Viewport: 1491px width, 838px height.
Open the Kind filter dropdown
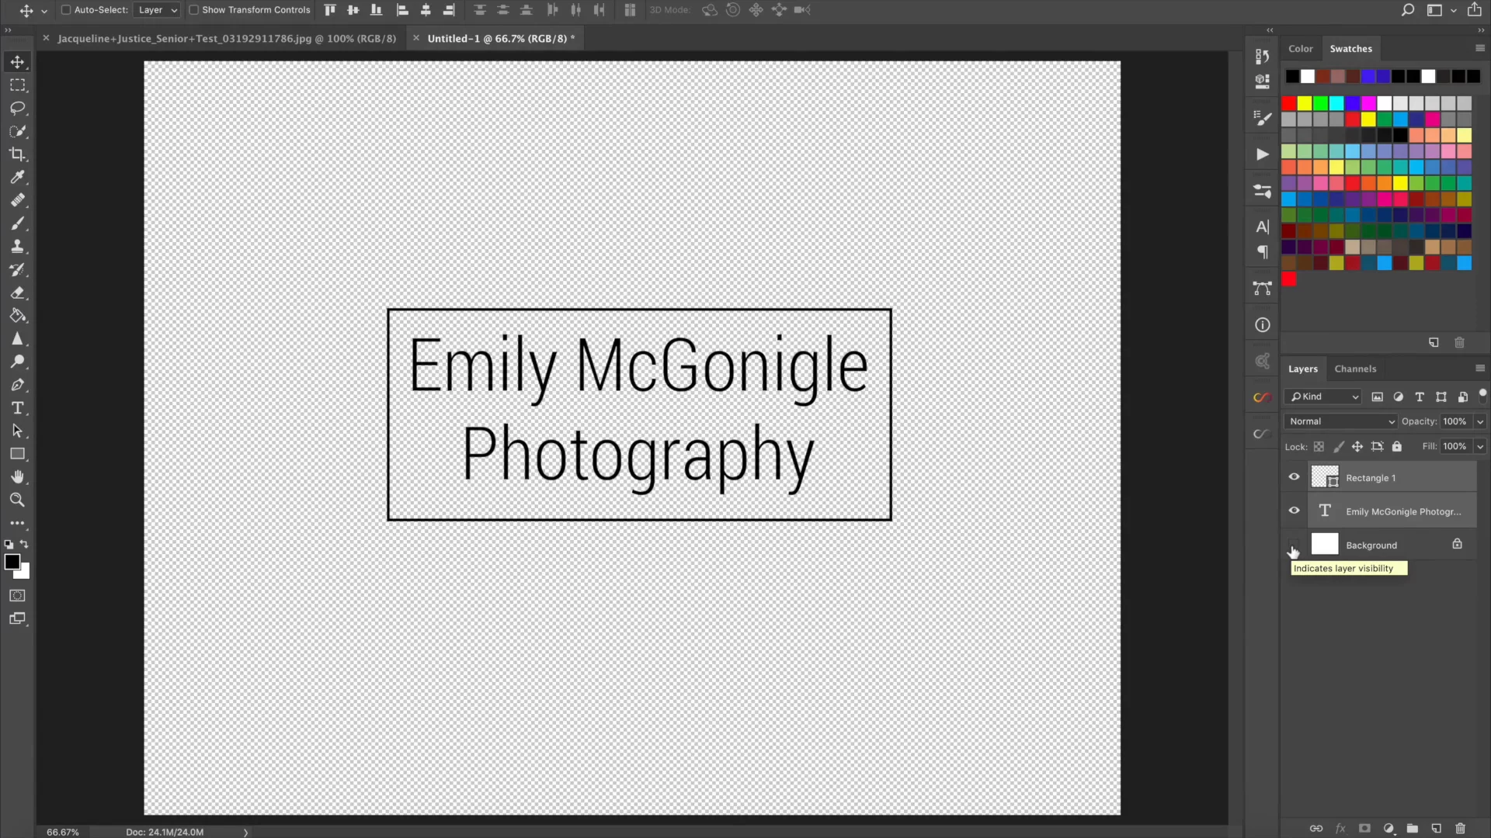[1323, 396]
